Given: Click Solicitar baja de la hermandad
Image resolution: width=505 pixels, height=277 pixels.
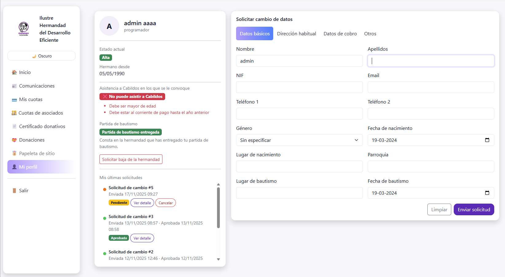Looking at the screenshot, I should click(131, 159).
